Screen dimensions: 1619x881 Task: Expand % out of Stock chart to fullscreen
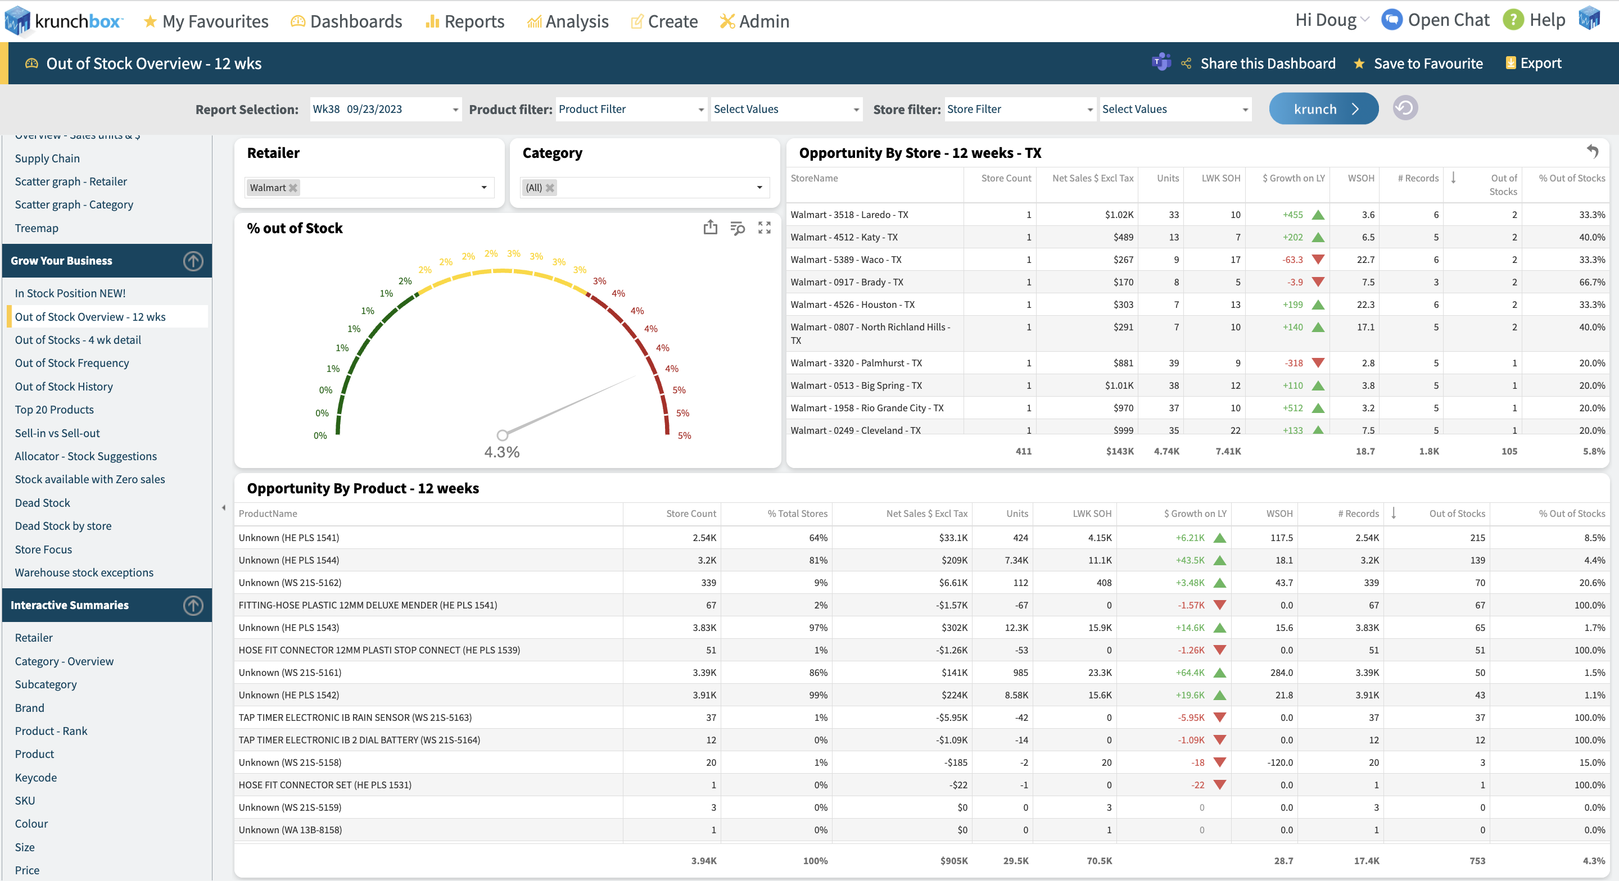pyautogui.click(x=765, y=228)
